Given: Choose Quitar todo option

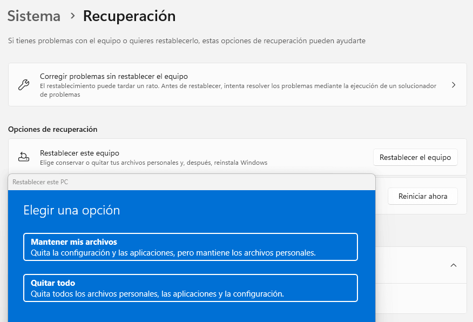Looking at the screenshot, I should (x=191, y=288).
